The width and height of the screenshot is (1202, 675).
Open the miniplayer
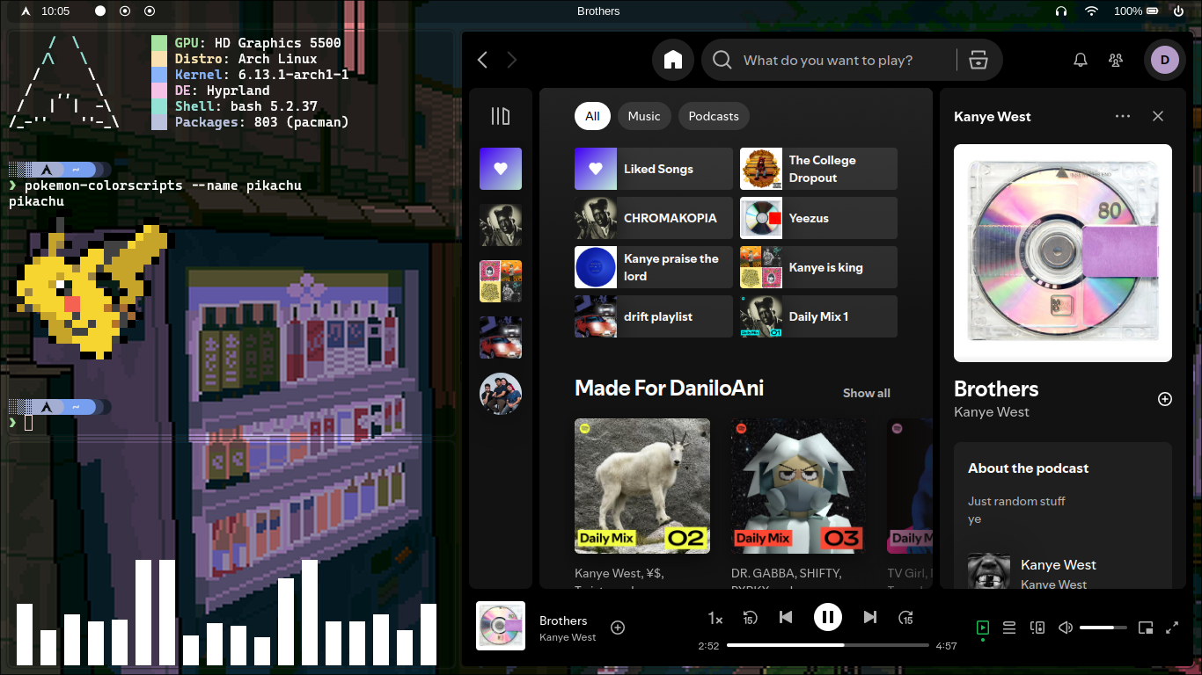pyautogui.click(x=1145, y=628)
